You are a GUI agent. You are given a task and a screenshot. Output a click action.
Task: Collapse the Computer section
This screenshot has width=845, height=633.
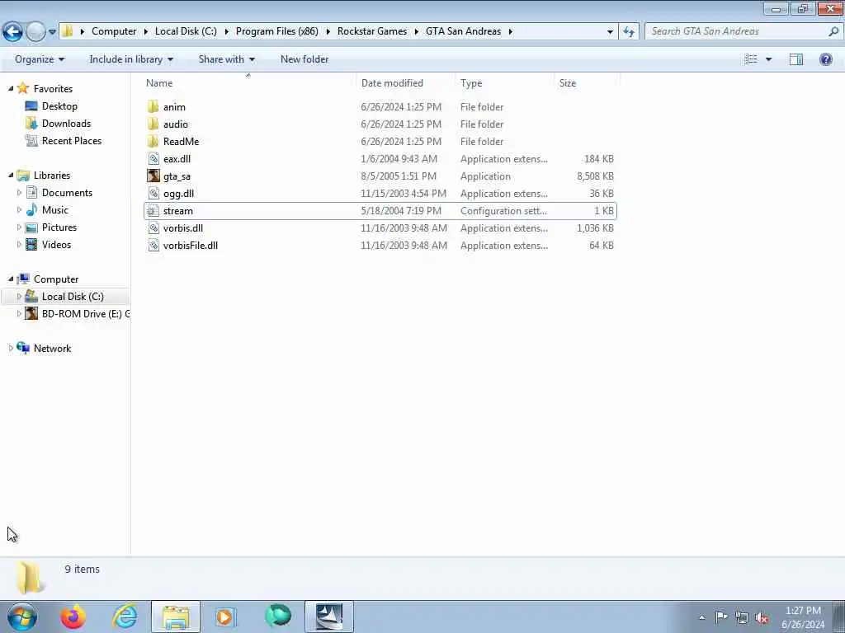pyautogui.click(x=11, y=279)
